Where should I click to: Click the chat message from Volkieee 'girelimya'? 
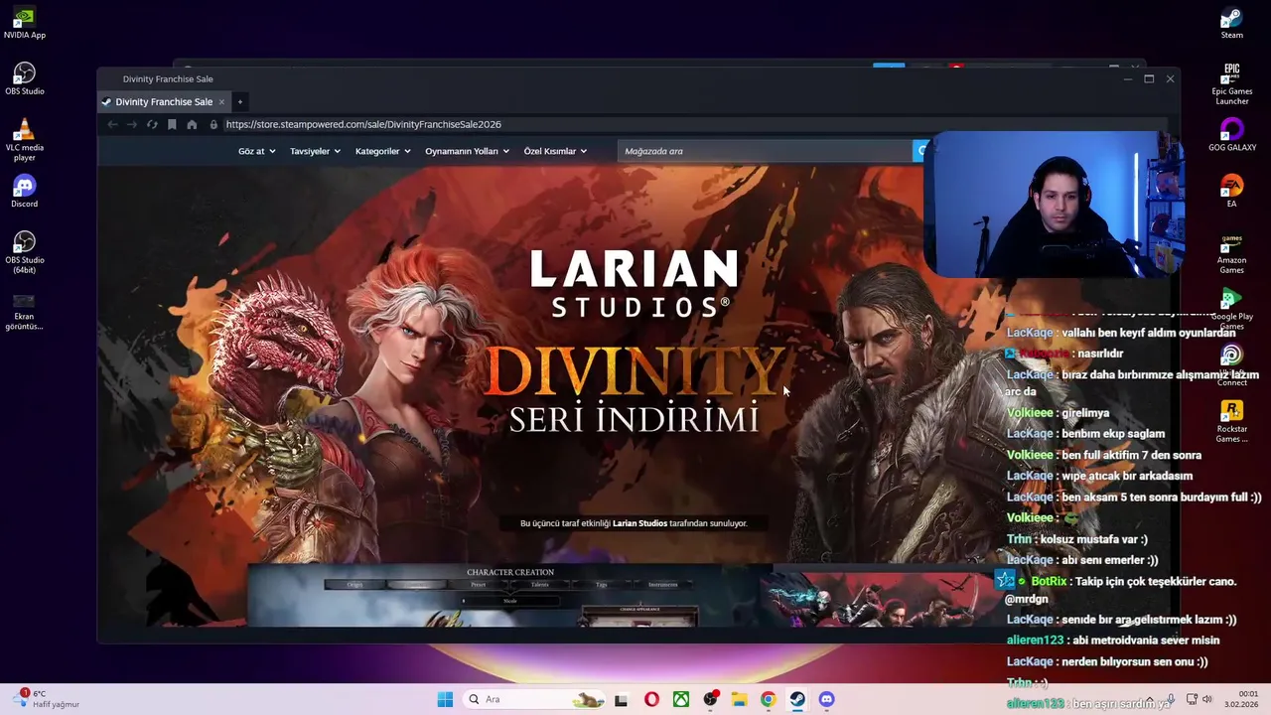(x=1059, y=413)
